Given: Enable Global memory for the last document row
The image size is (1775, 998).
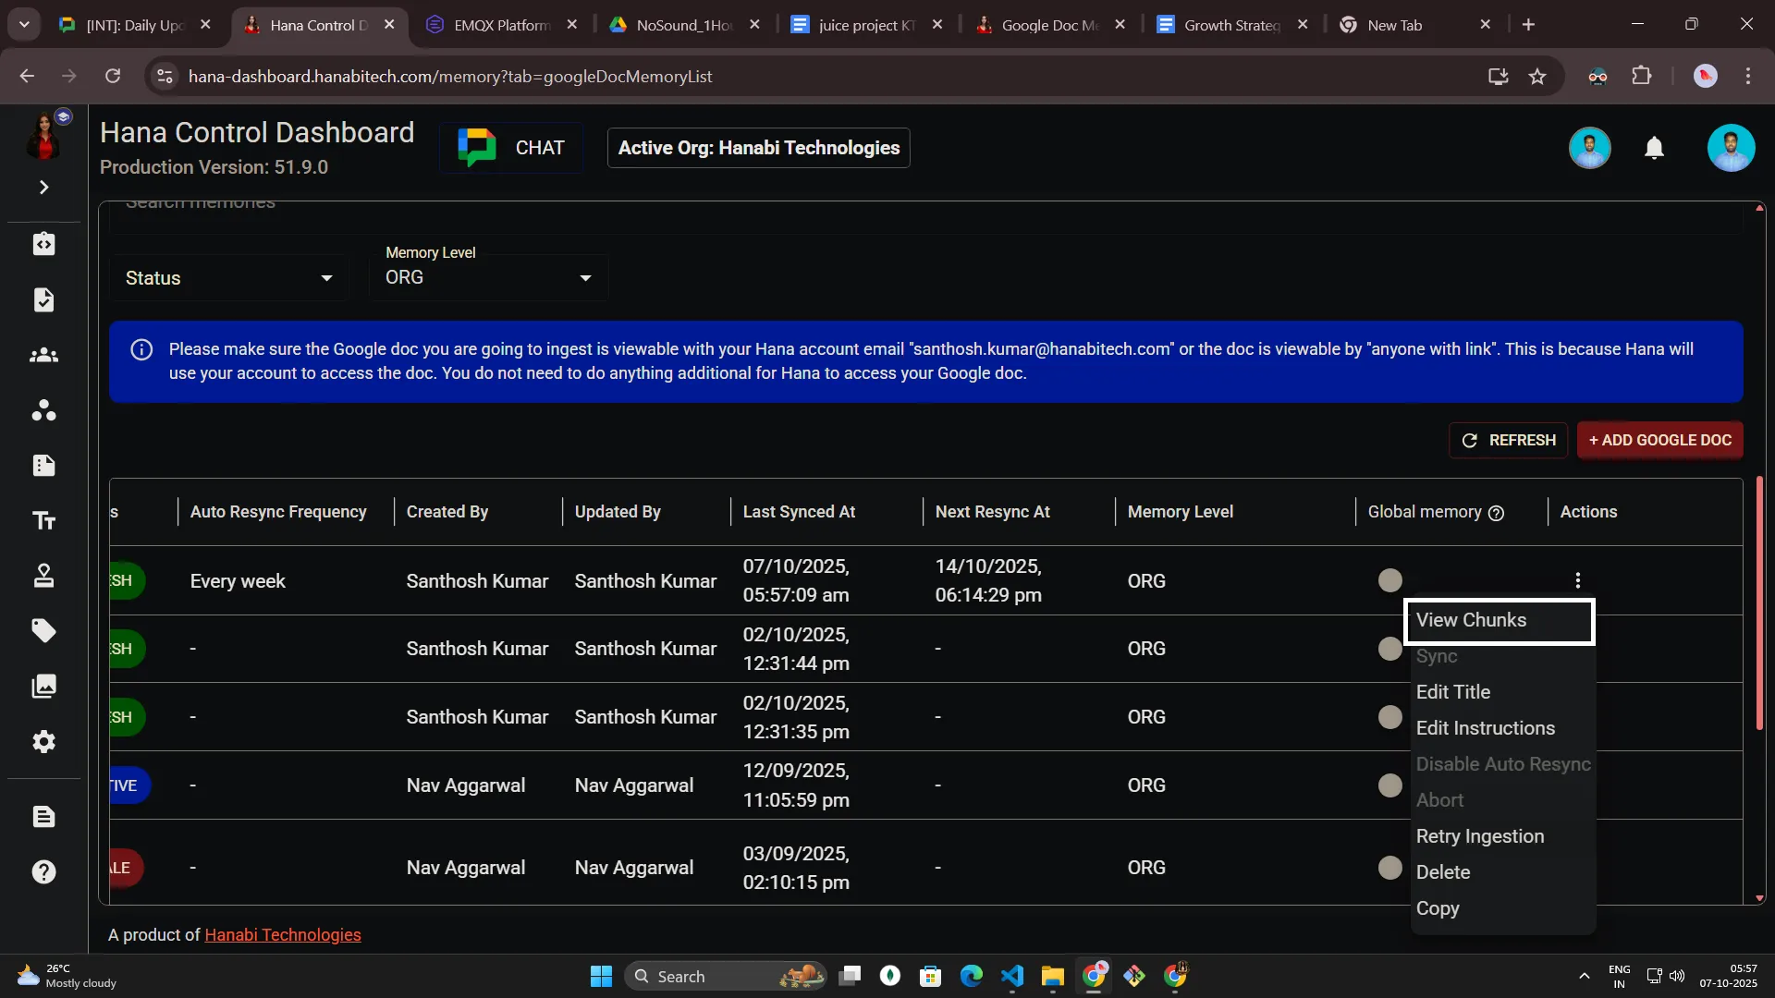Looking at the screenshot, I should (x=1390, y=867).
